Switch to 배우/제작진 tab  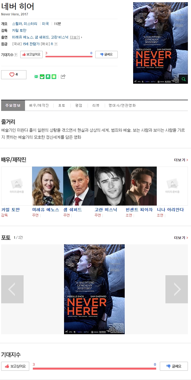39,106
